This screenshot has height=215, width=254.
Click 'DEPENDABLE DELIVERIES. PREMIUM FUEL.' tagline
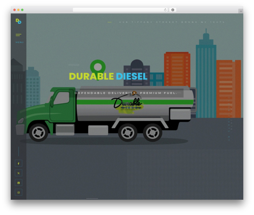pyautogui.click(x=125, y=93)
